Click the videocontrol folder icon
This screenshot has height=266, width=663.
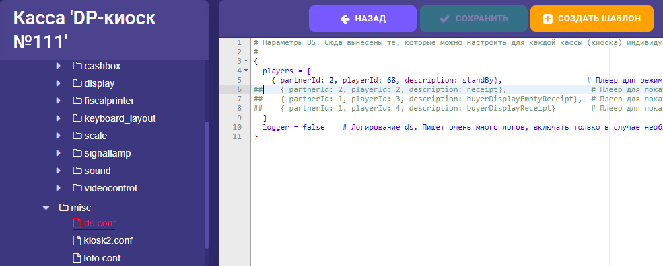[77, 188]
